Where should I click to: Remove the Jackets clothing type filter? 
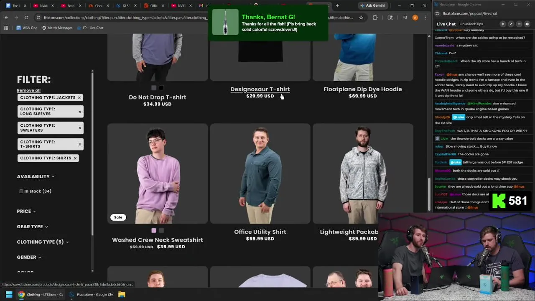[x=79, y=97]
